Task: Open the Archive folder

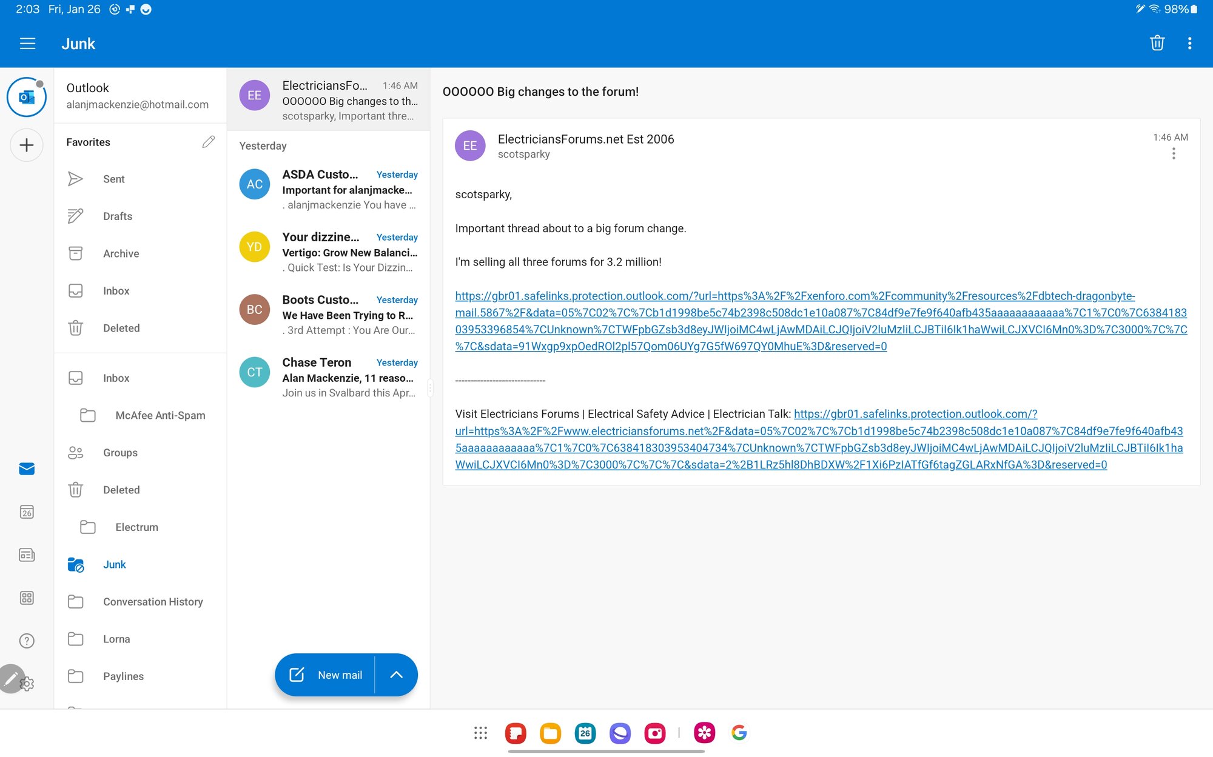Action: tap(140, 253)
